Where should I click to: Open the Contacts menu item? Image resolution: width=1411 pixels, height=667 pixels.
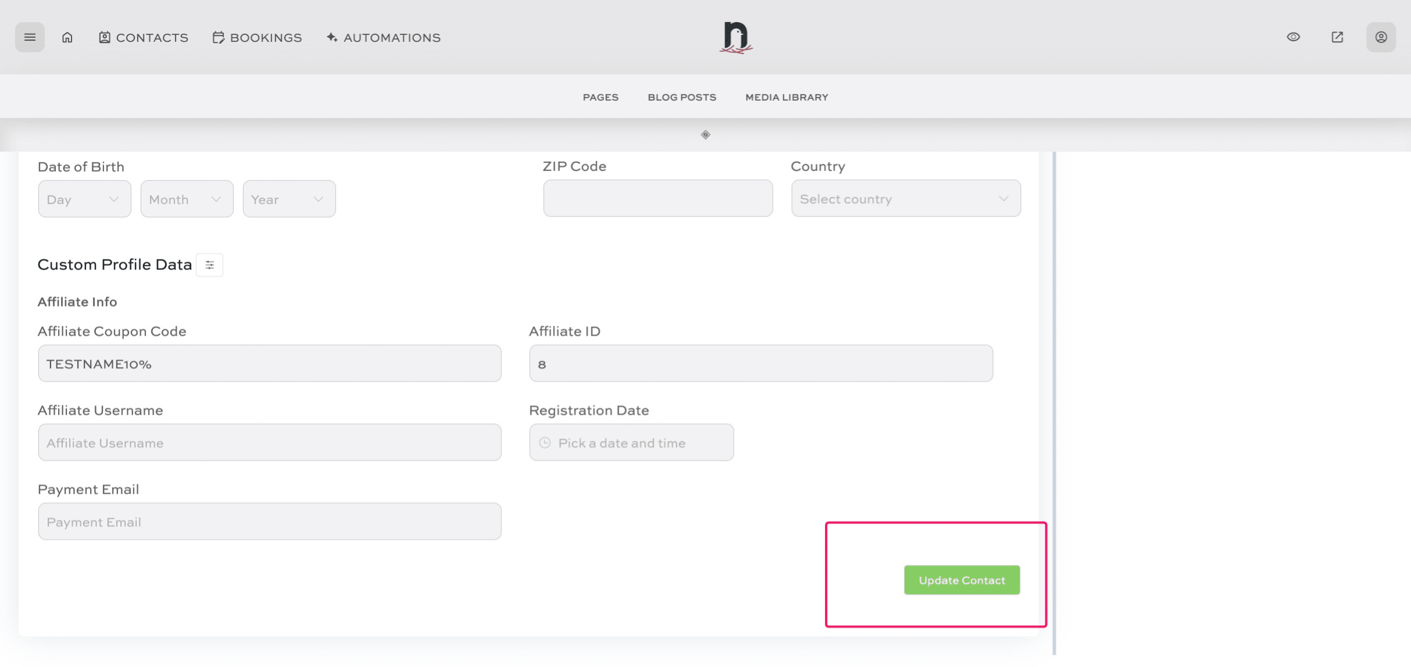144,38
